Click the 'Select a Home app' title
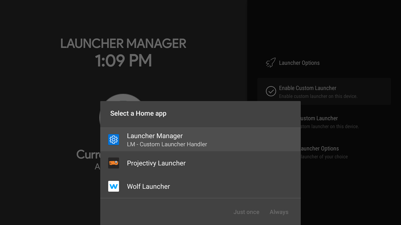This screenshot has height=225, width=401. point(138,113)
